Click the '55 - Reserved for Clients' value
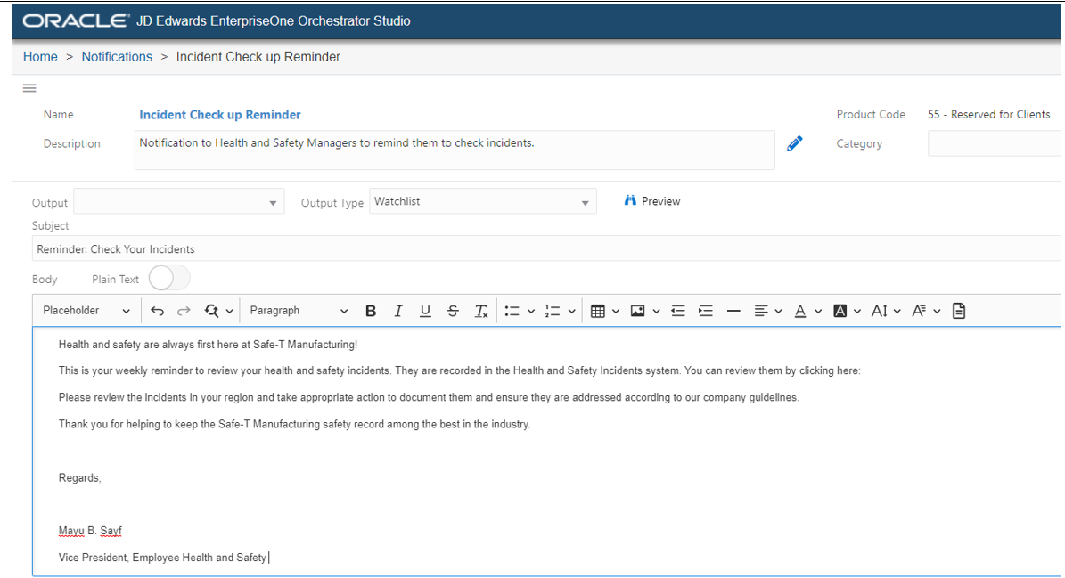The height and width of the screenshot is (578, 1065). pyautogui.click(x=989, y=115)
